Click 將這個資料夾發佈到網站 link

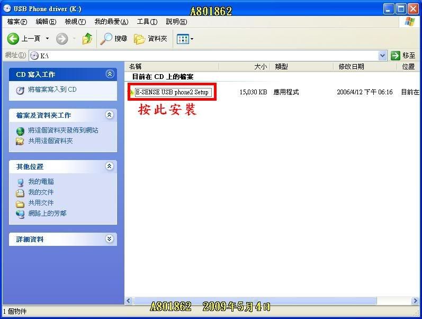click(x=63, y=130)
